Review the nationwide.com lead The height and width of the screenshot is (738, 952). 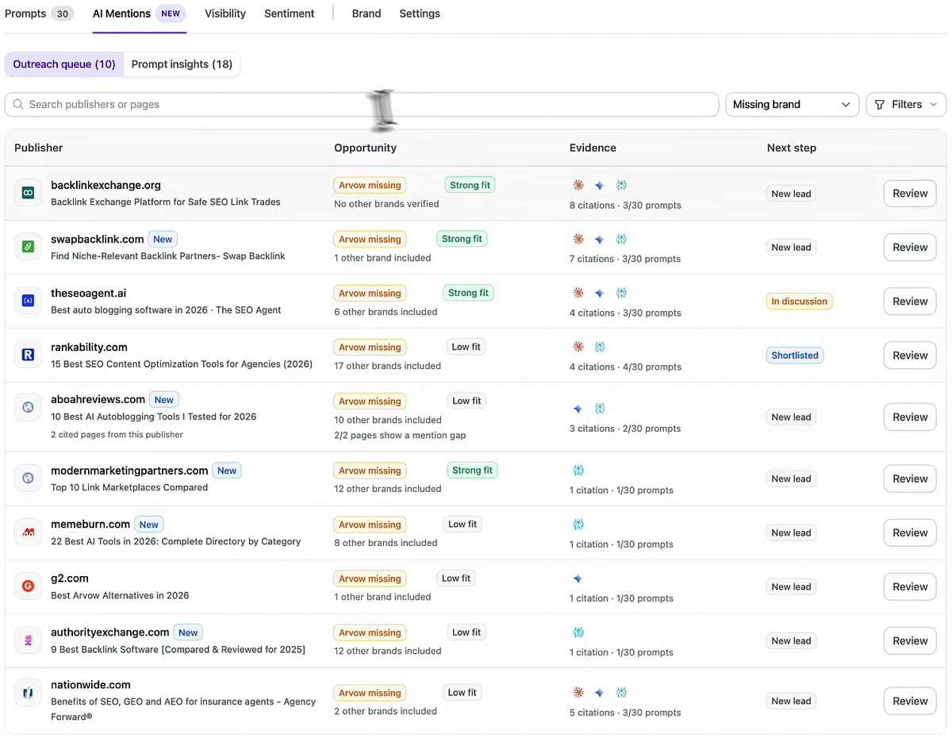[x=910, y=701]
